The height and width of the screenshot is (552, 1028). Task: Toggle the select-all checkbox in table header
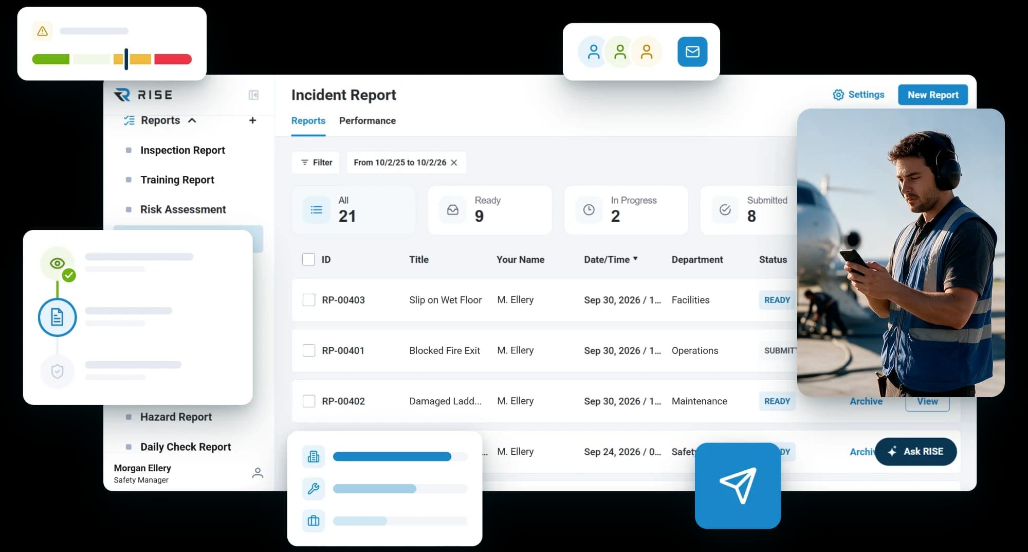pyautogui.click(x=308, y=259)
